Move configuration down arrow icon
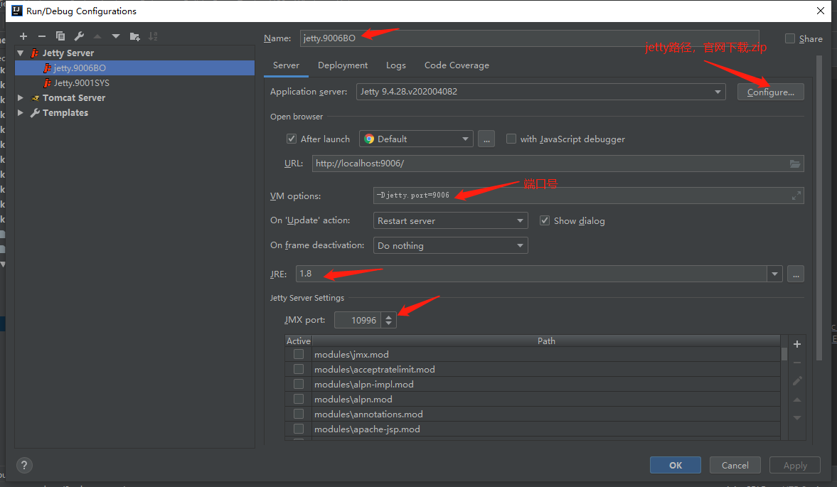This screenshot has height=487, width=837. click(116, 36)
